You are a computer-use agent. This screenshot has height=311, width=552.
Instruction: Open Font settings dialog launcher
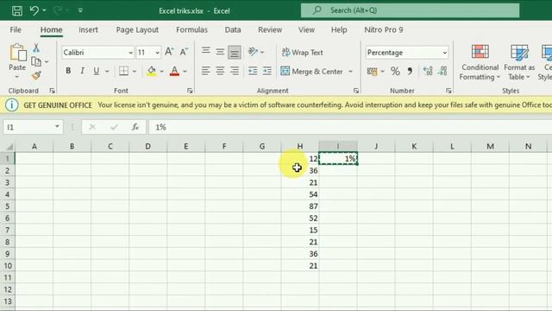pyautogui.click(x=190, y=91)
